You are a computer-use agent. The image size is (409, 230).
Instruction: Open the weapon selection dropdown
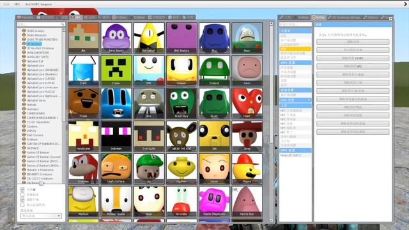(41, 216)
